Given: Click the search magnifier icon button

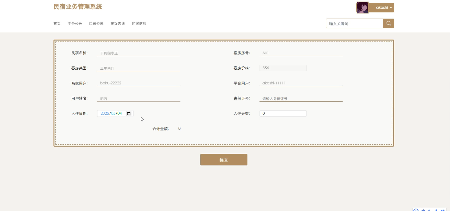Looking at the screenshot, I should pyautogui.click(x=388, y=23).
